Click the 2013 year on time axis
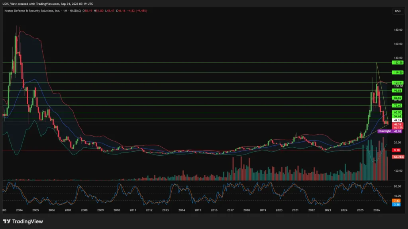Screen dimensions: 408x229 (165, 210)
